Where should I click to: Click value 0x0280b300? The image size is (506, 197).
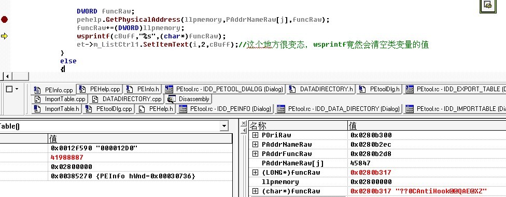371,135
